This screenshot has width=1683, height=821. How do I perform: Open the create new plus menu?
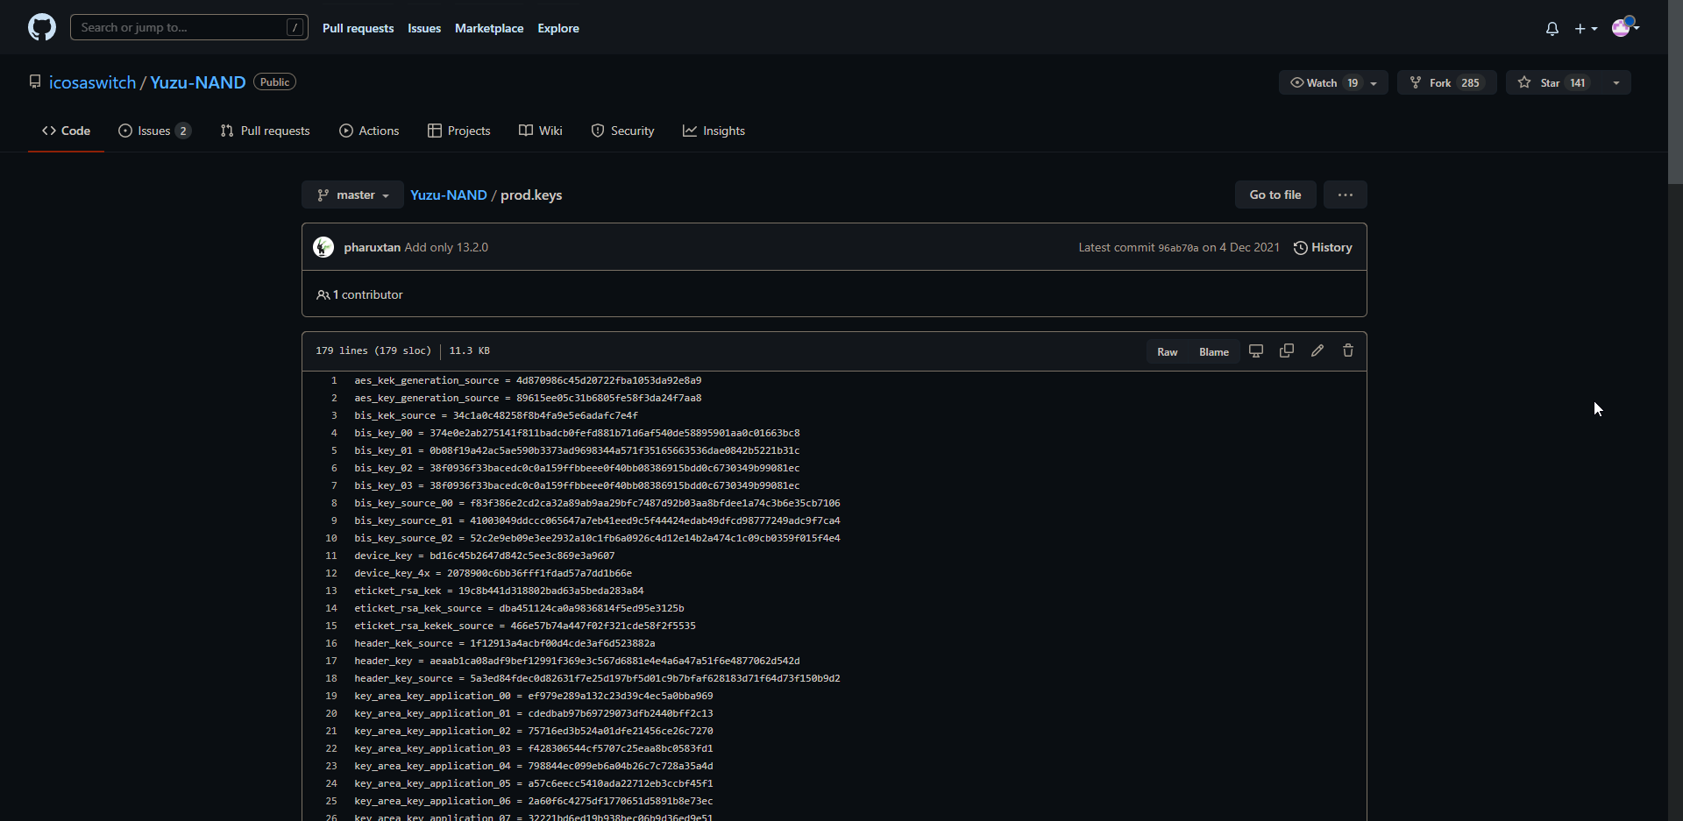1586,29
